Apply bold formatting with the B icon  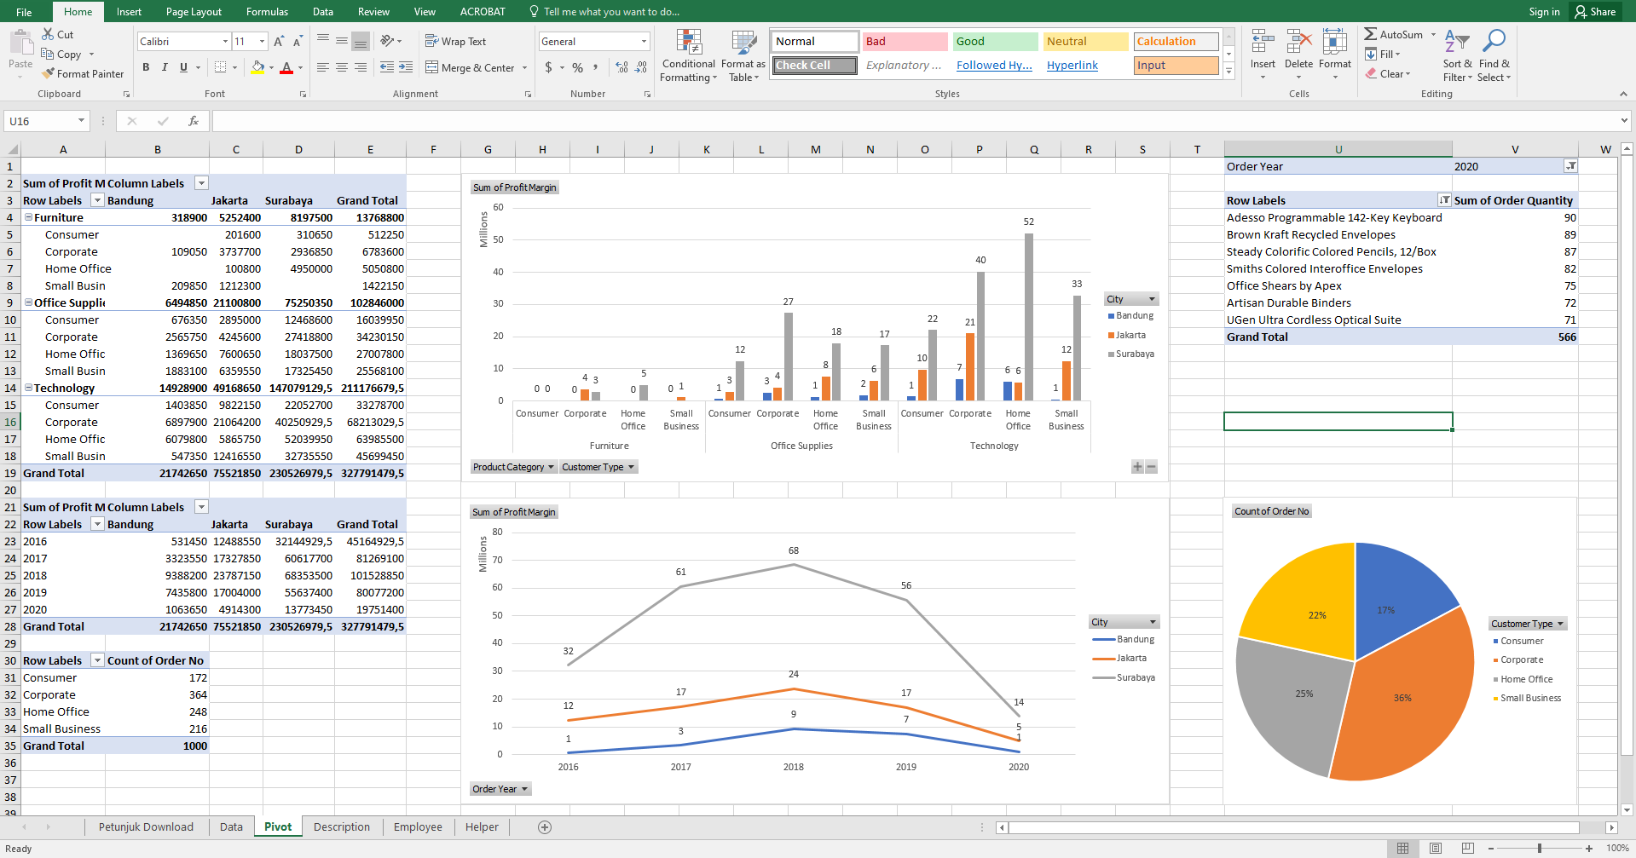146,67
